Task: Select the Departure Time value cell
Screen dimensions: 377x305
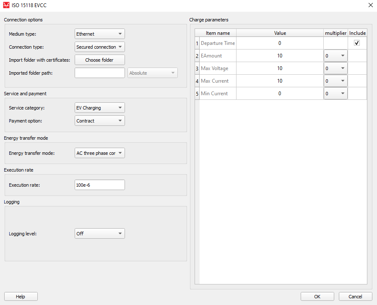Action: 280,43
